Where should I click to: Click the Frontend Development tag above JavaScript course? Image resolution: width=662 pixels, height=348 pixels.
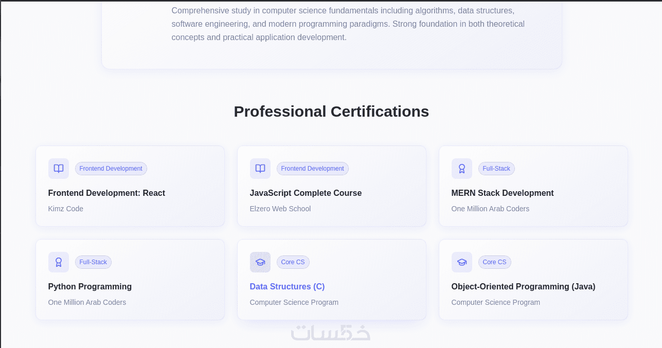coord(312,169)
